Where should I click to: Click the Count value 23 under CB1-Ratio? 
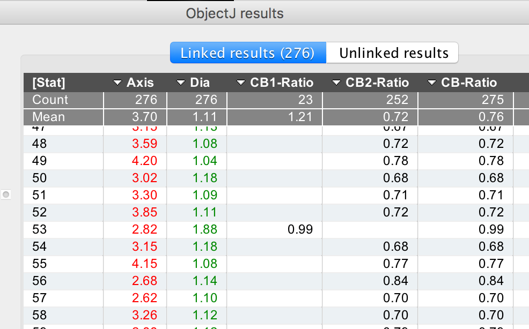(x=306, y=100)
